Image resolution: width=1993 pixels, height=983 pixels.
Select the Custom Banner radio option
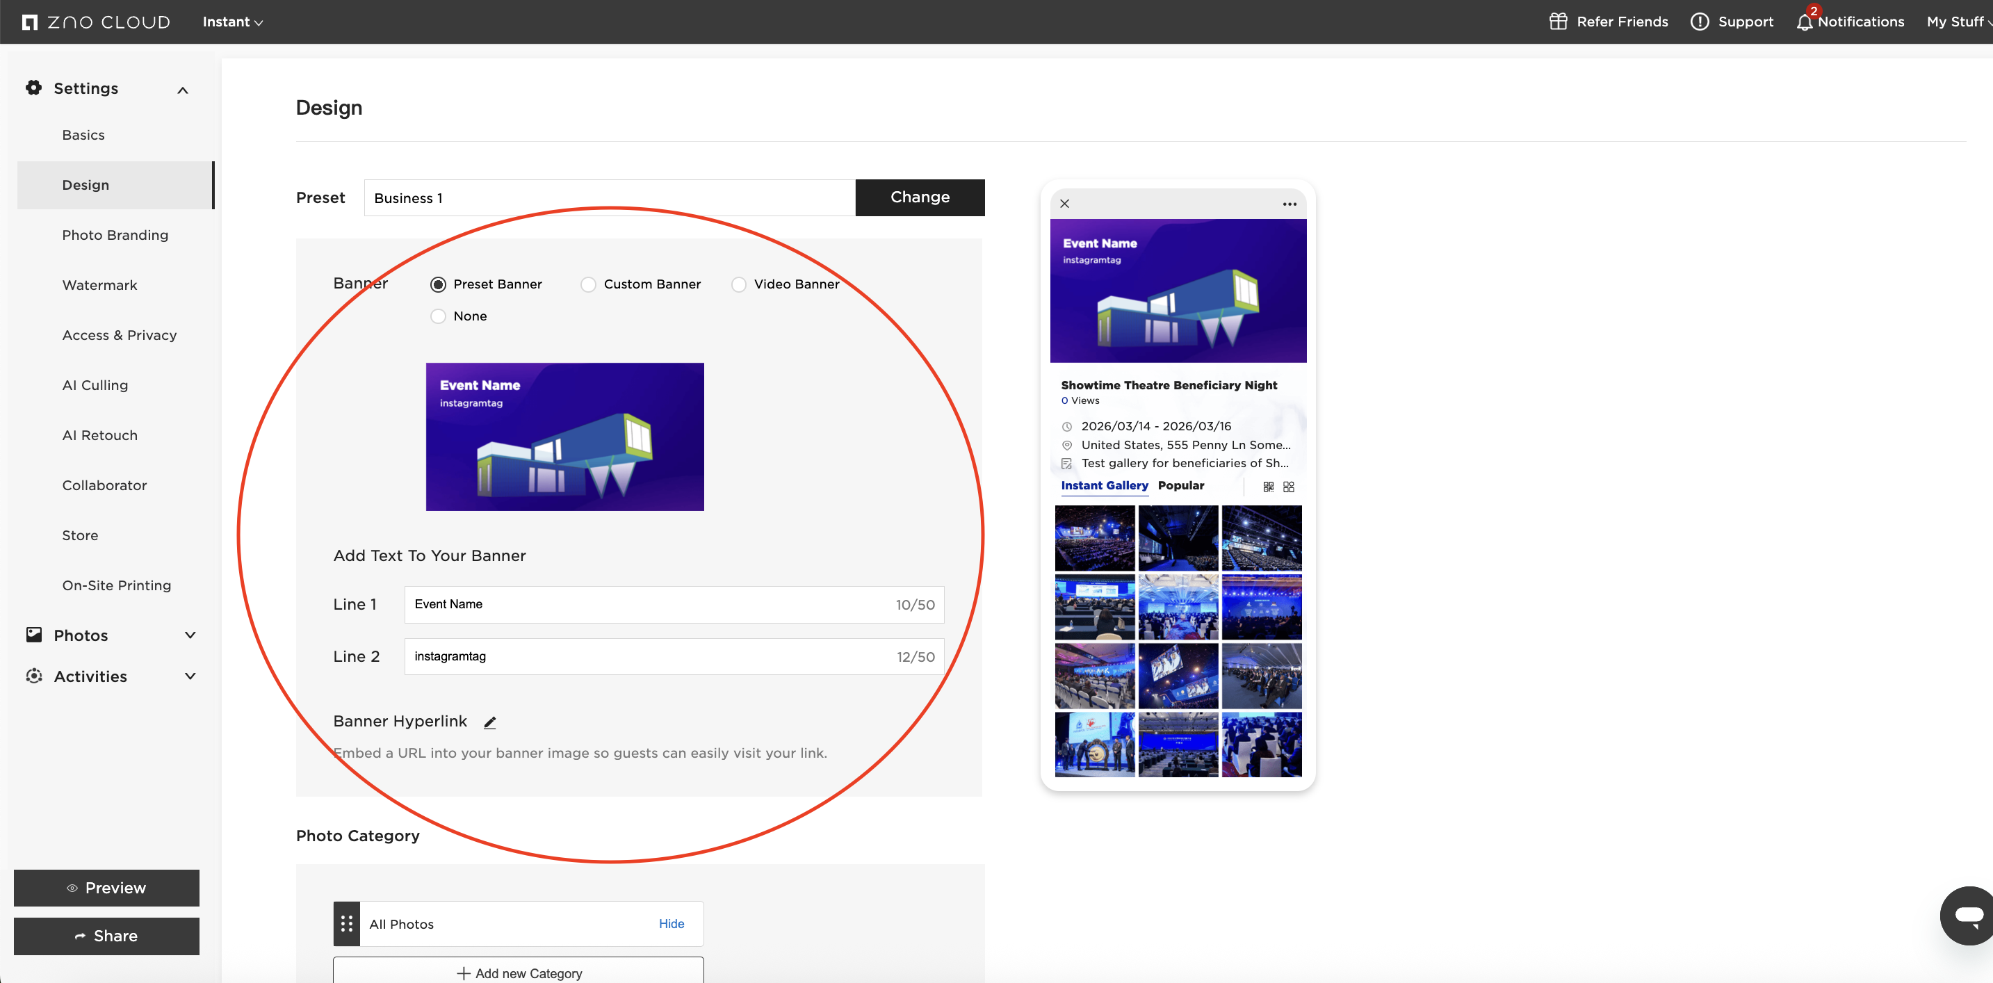click(x=588, y=285)
